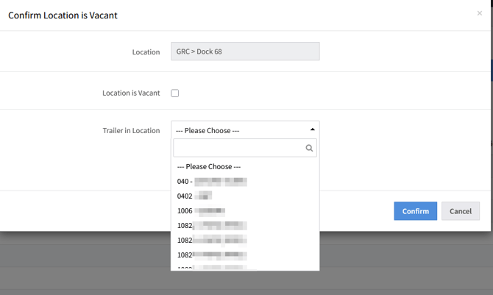This screenshot has height=295, width=493.
Task: Click the partially visible last trailer entry
Action: pyautogui.click(x=212, y=267)
